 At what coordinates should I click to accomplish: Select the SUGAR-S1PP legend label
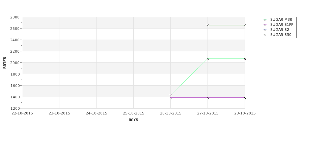(x=282, y=25)
